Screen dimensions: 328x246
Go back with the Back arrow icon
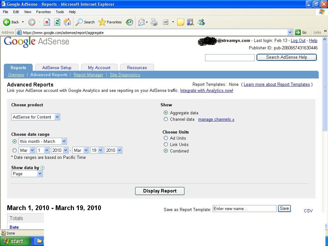point(7,22)
